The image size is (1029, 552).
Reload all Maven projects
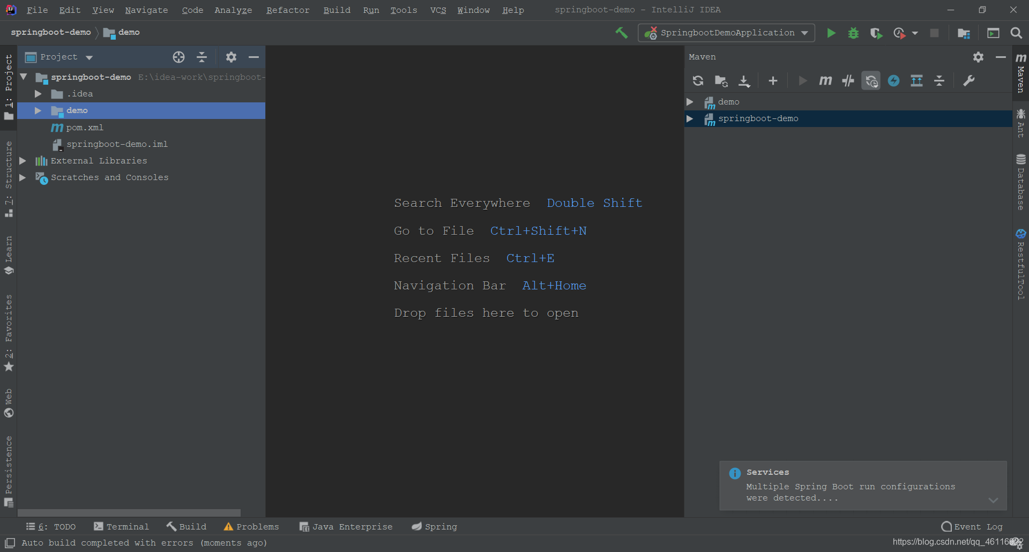(x=698, y=80)
